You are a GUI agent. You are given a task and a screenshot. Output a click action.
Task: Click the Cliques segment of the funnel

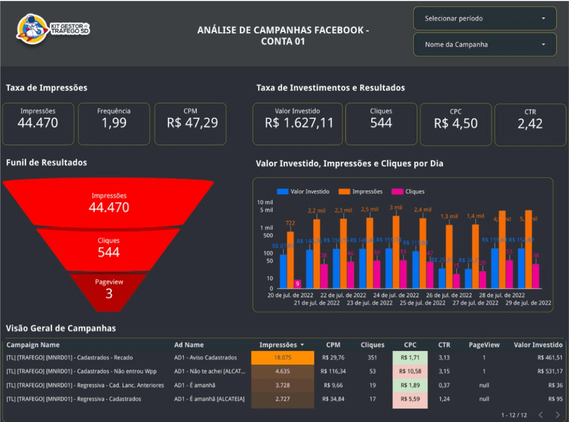click(109, 247)
